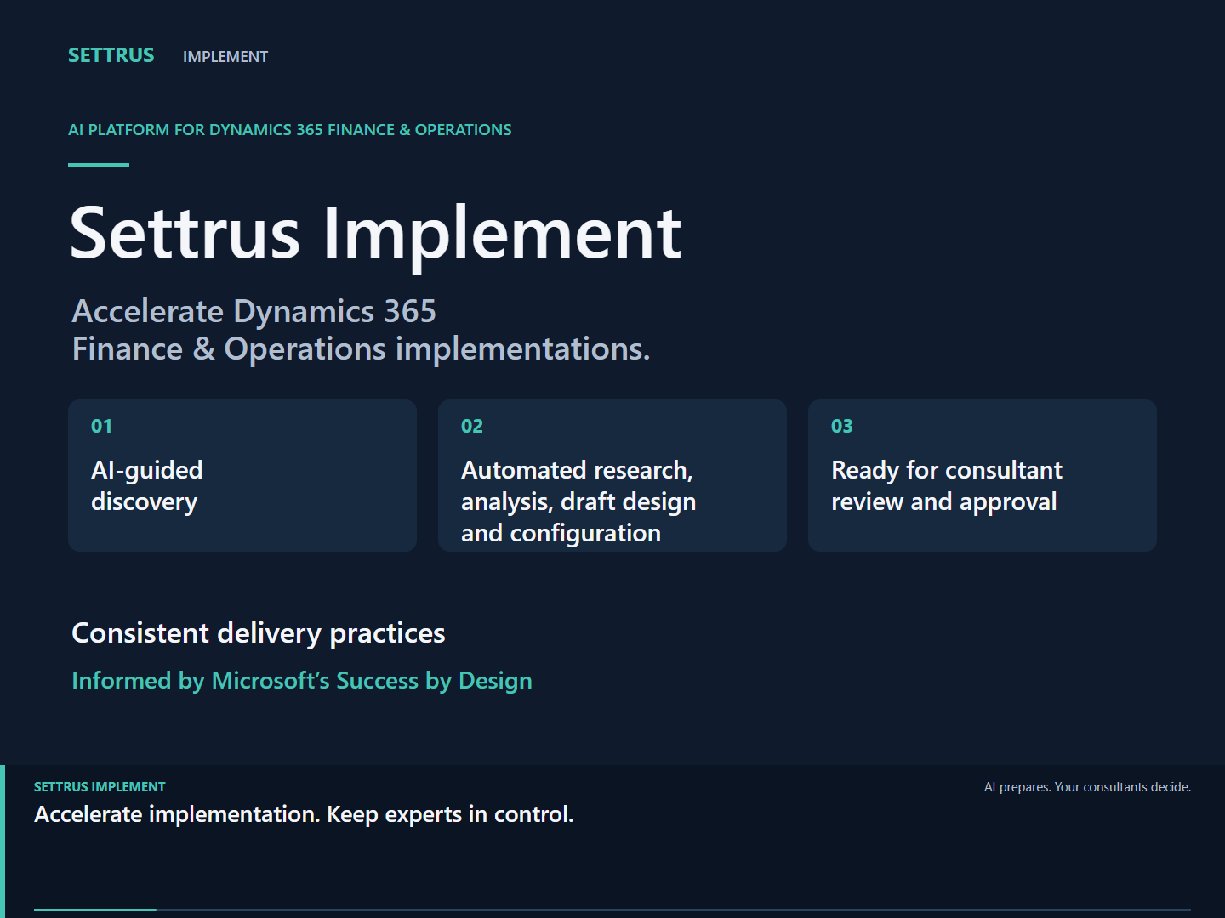This screenshot has width=1225, height=918.
Task: Click the 'AI PLATFORM FOR DYNAMICS 365' tagline
Action: (290, 130)
